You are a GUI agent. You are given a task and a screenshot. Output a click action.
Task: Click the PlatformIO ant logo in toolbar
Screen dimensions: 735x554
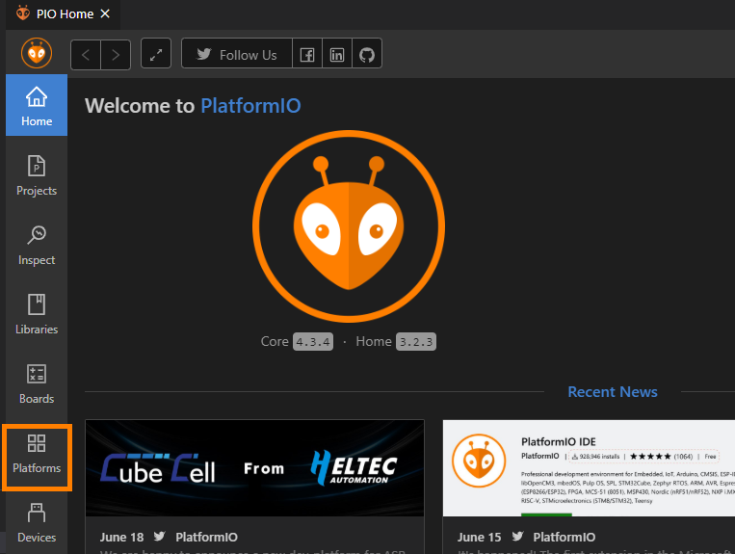click(x=37, y=53)
